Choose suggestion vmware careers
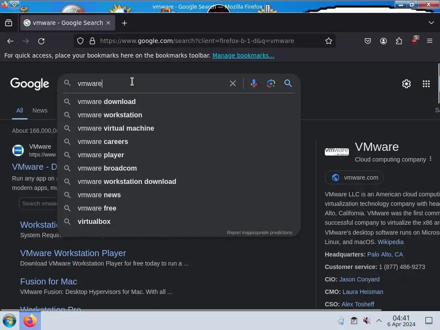The width and height of the screenshot is (440, 330). tap(179, 142)
